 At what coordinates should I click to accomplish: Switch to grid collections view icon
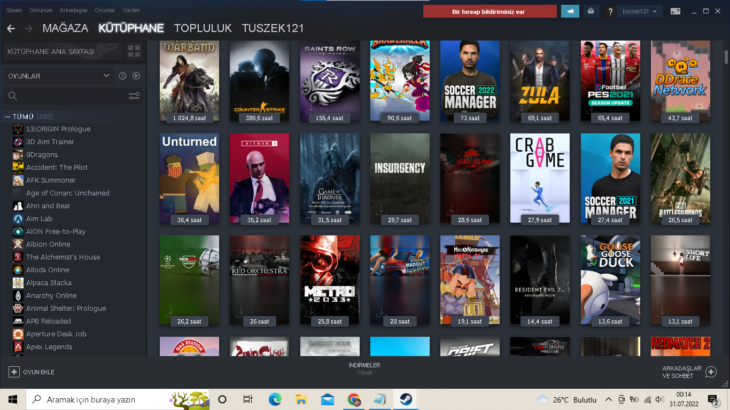(x=134, y=52)
